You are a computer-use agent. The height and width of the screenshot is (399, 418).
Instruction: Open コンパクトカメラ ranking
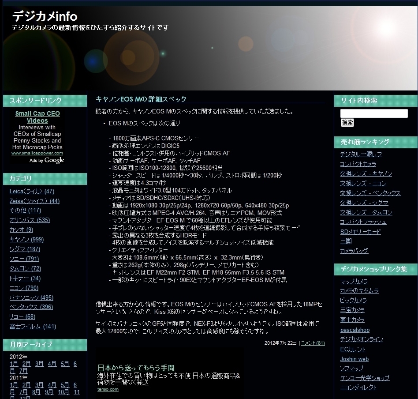tap(358, 164)
